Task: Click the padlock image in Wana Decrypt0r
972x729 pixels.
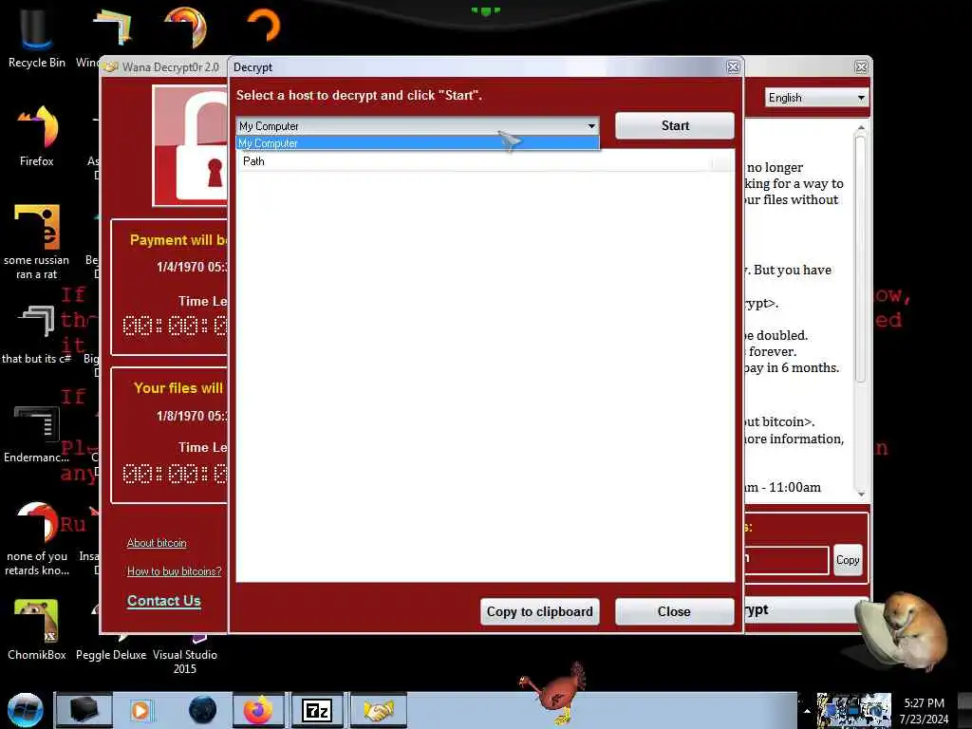Action: pyautogui.click(x=191, y=145)
